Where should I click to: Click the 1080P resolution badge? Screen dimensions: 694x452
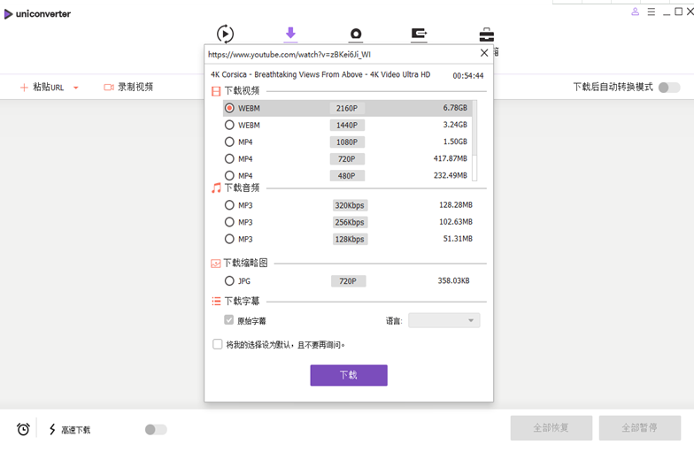coord(347,142)
